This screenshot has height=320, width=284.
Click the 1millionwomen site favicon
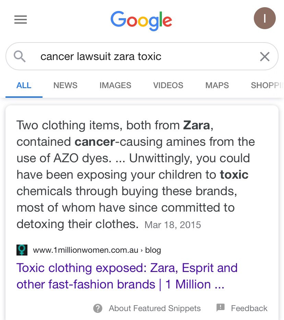click(22, 250)
